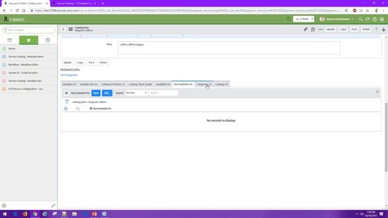388x218 pixels.
Task: Click blue Edit... button in related list
Action: point(107,93)
